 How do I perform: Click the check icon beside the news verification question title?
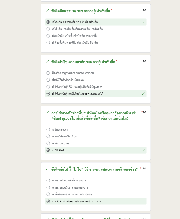coord(47,169)
